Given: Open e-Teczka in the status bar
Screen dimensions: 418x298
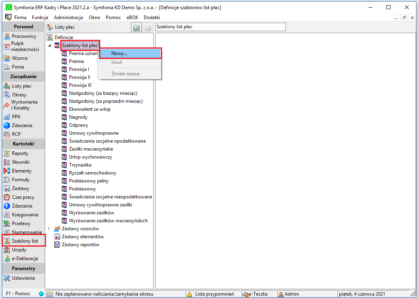Looking at the screenshot, I should (255, 294).
